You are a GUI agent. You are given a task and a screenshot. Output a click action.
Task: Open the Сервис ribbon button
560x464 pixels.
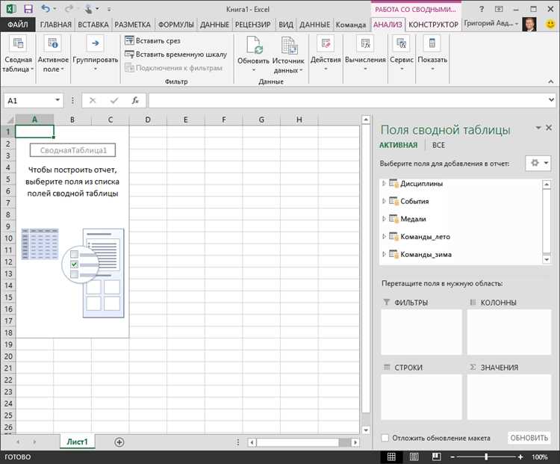402,54
